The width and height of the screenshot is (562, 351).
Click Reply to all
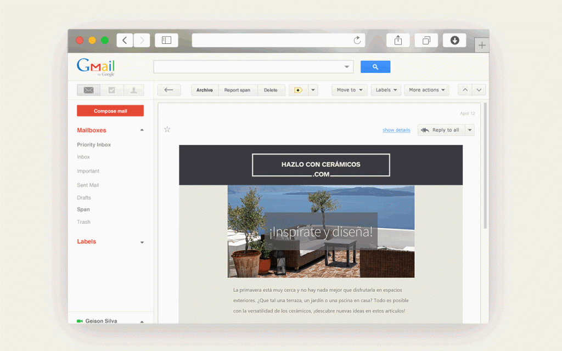(441, 130)
